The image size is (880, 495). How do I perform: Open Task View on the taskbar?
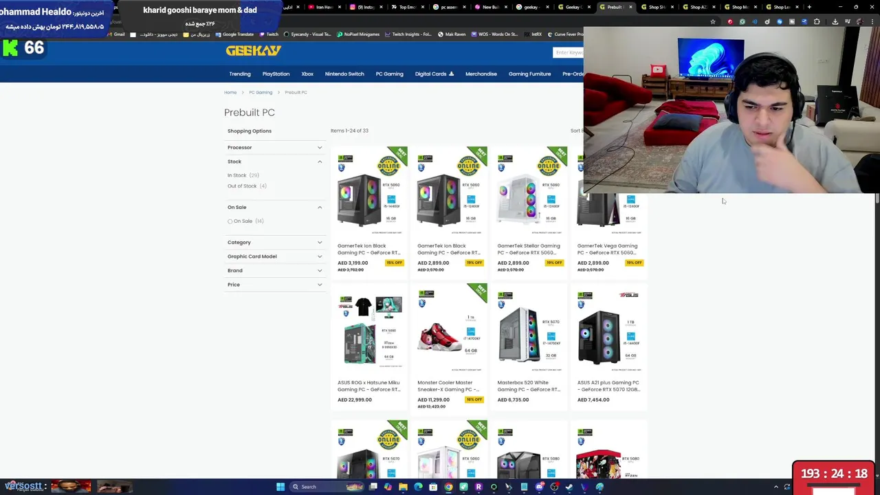click(373, 487)
